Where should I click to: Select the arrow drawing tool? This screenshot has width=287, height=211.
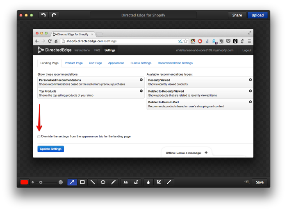pyautogui.click(x=72, y=182)
